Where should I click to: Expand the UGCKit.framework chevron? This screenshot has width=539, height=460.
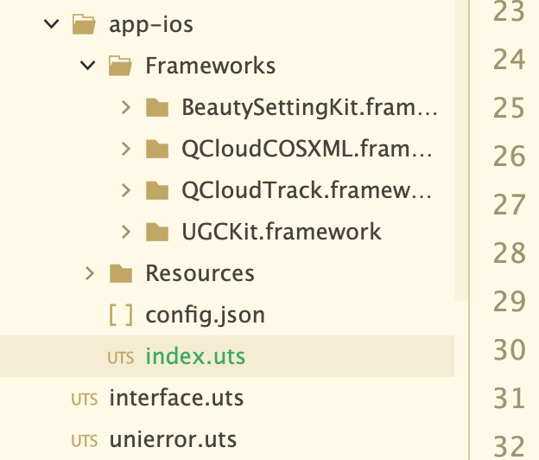[126, 232]
